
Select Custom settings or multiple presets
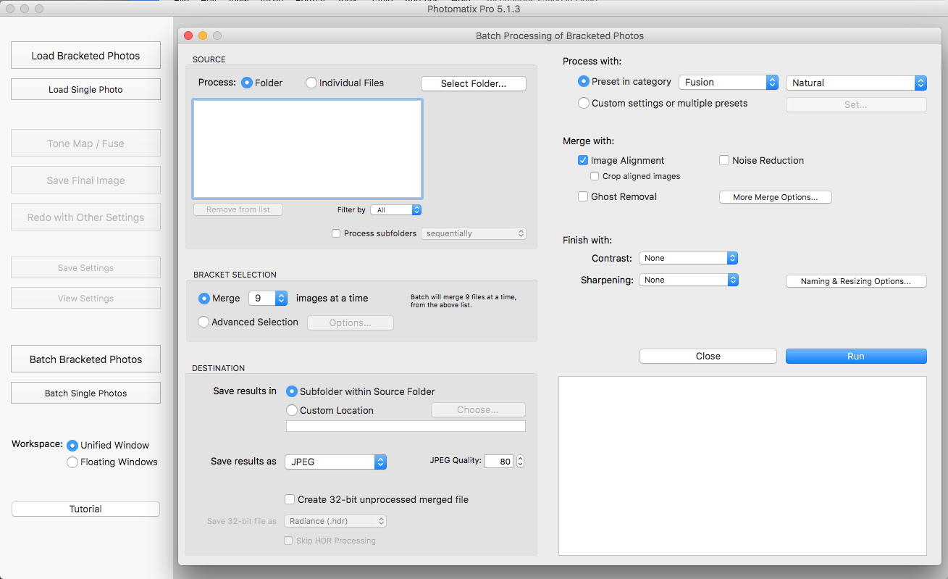[584, 103]
